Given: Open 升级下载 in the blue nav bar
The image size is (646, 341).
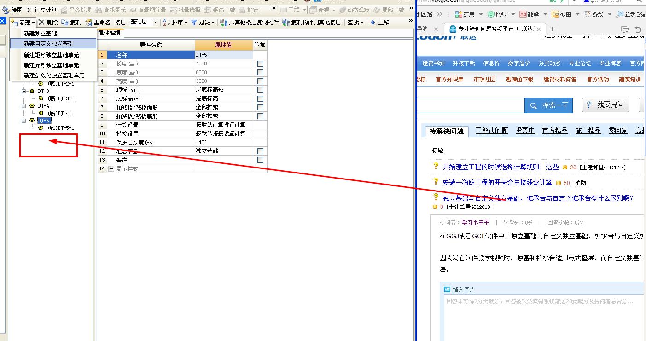Looking at the screenshot, I should pos(464,64).
